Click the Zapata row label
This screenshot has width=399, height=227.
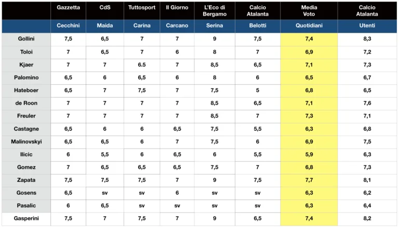[26, 180]
